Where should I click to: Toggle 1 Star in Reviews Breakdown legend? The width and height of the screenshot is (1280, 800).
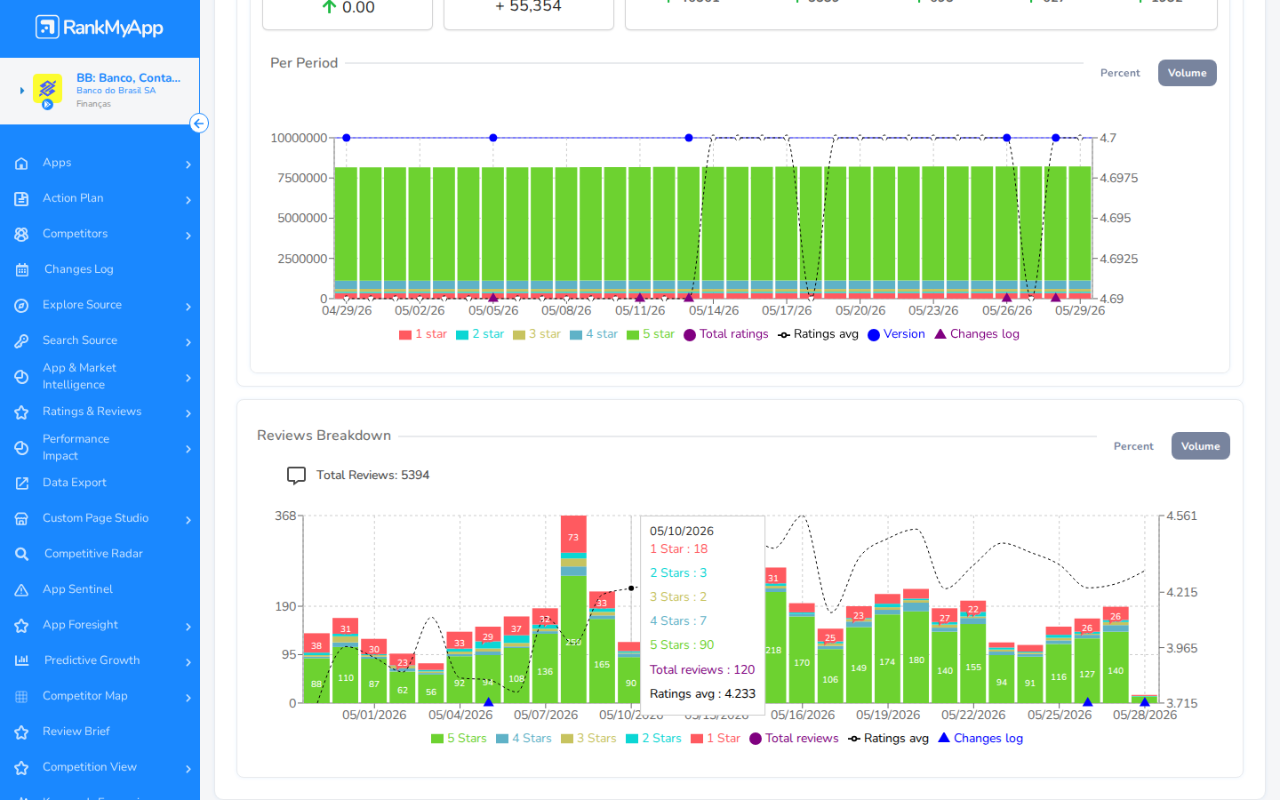(x=716, y=739)
